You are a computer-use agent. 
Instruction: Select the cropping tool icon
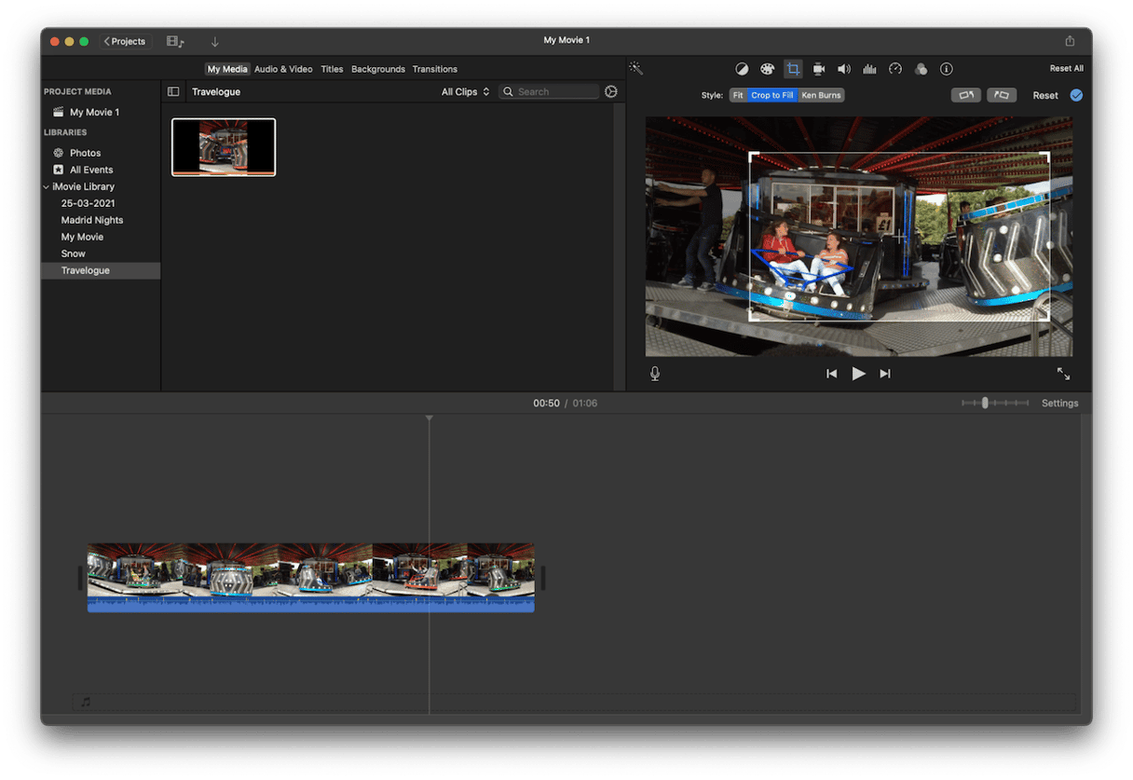(x=793, y=69)
